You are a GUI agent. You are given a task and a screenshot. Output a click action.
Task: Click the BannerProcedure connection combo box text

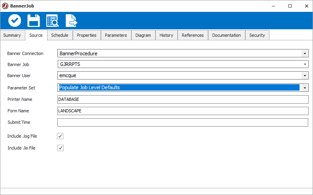78,53
